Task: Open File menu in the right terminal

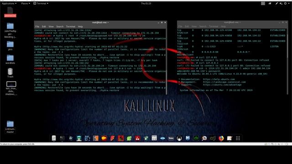Action: [180, 26]
